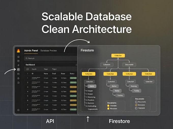
Task: Switch to the Admin Panel tab
Action: point(31,51)
